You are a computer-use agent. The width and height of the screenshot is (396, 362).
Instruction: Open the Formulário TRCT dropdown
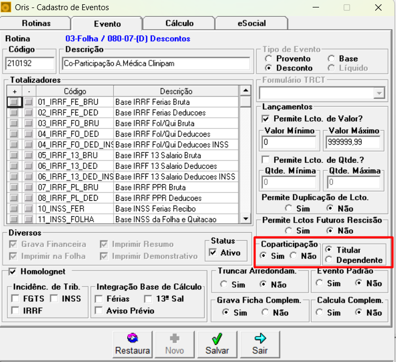pos(379,93)
